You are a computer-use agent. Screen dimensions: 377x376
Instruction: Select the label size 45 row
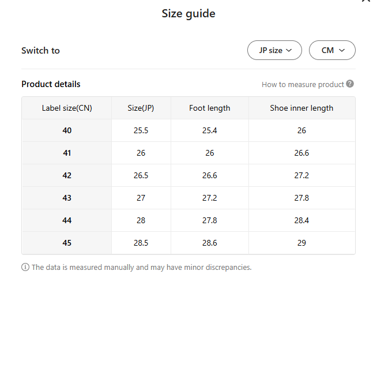click(67, 243)
